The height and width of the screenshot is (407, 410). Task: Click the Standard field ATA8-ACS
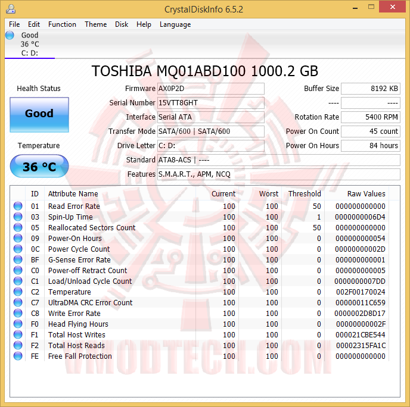(279, 160)
